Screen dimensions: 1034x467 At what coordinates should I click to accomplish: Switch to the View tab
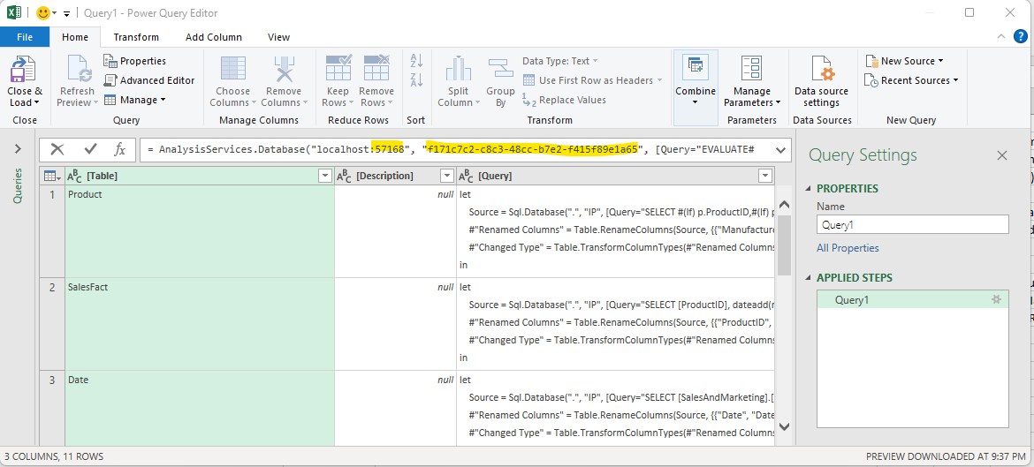[278, 37]
